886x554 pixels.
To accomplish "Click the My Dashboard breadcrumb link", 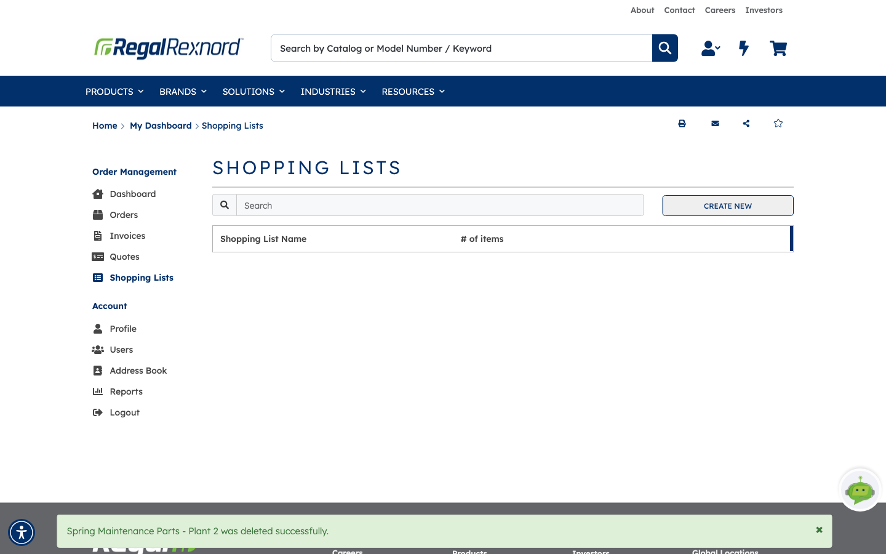I will (x=161, y=126).
